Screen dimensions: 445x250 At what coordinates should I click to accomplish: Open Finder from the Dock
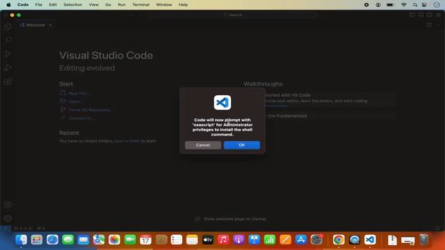point(22,240)
